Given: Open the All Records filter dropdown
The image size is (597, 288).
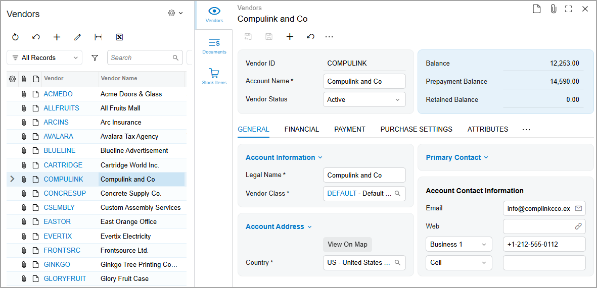Looking at the screenshot, I should click(44, 58).
